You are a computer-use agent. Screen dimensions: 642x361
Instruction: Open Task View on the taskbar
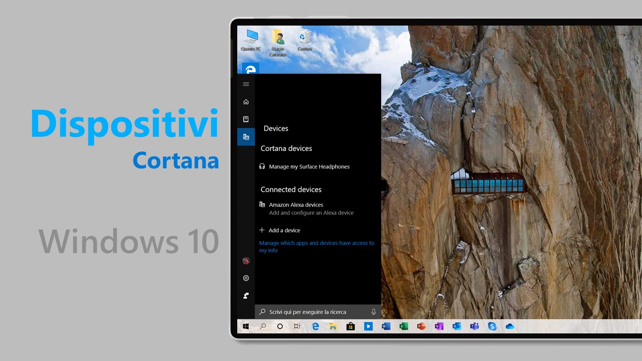tap(297, 326)
